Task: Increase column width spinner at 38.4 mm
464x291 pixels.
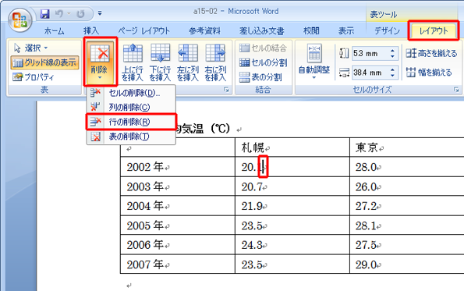Action: [392, 69]
